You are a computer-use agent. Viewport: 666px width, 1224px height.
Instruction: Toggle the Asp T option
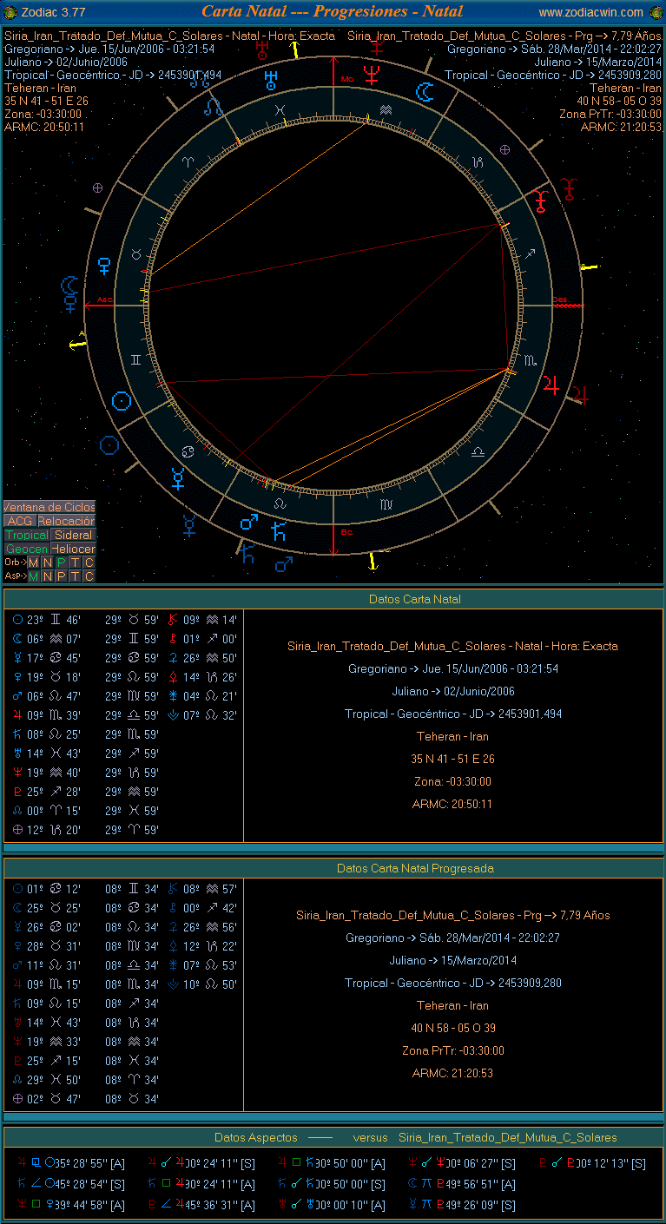point(75,576)
